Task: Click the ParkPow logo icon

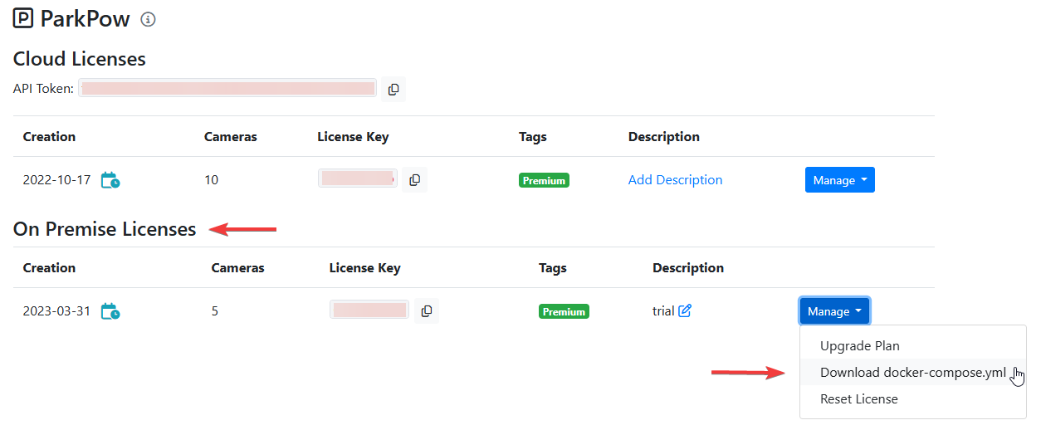Action: pyautogui.click(x=23, y=18)
